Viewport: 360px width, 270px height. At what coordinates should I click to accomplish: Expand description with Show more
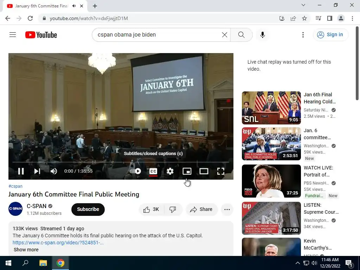click(x=26, y=250)
